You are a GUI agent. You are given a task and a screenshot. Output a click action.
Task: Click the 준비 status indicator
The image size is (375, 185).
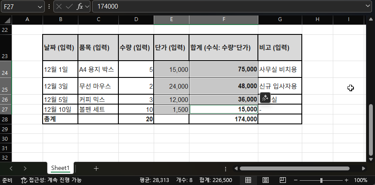[x=7, y=180]
